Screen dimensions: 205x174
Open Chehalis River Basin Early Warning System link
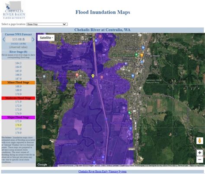(x=102, y=171)
